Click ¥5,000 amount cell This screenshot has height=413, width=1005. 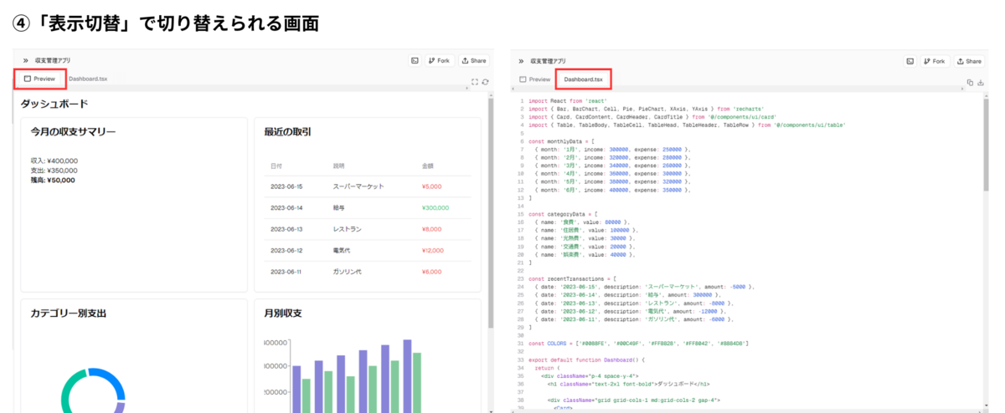tap(431, 186)
